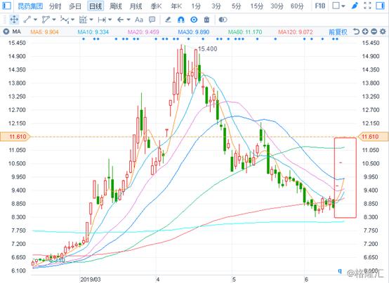
Task: Select the polyline shape drawing tool
Action: tap(46, 20)
